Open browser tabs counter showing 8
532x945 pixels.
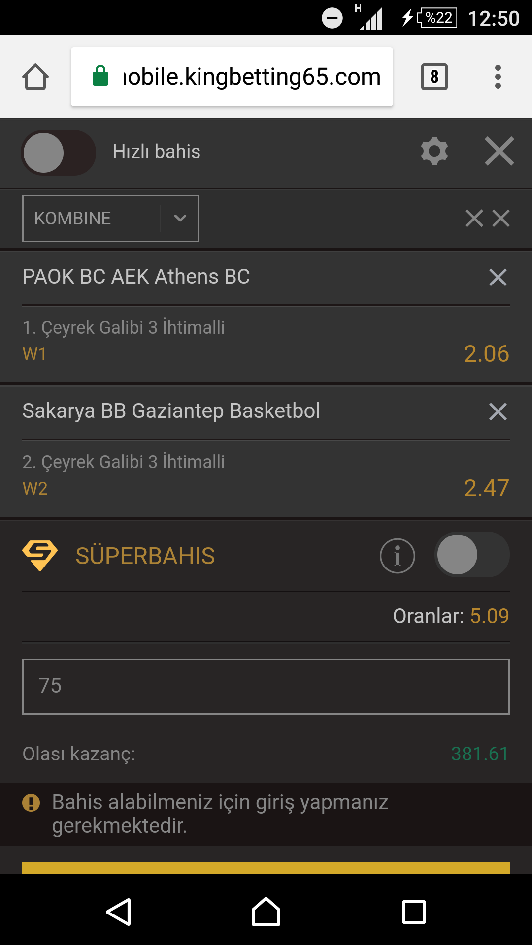click(434, 77)
